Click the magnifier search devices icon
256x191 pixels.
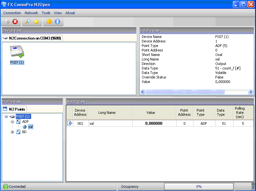tap(28, 22)
